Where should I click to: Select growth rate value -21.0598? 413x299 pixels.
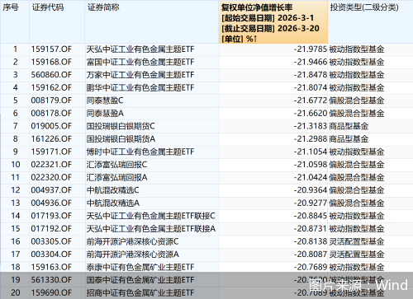pyautogui.click(x=311, y=165)
